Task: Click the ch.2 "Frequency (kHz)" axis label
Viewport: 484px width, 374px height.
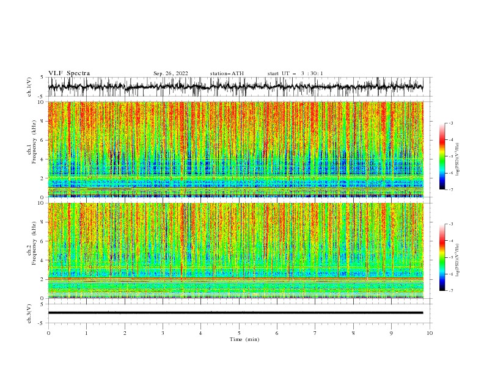Action: pos(34,243)
